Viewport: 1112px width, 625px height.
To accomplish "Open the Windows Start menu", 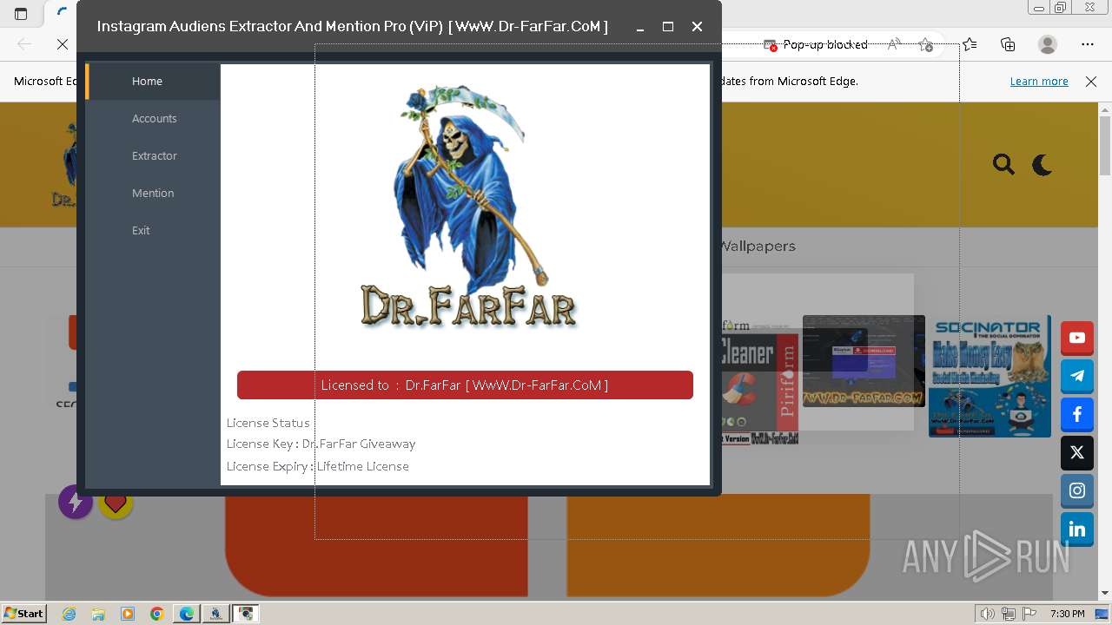I will point(24,614).
